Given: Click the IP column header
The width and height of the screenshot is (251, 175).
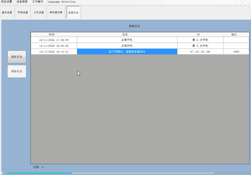Looking at the screenshot, I should [x=200, y=34].
